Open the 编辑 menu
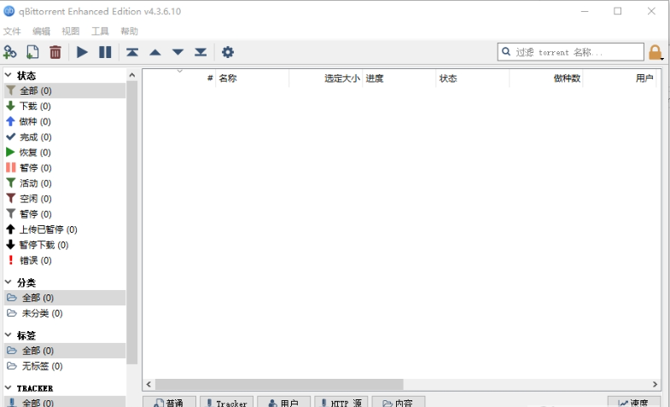The height and width of the screenshot is (407, 670). tap(42, 32)
